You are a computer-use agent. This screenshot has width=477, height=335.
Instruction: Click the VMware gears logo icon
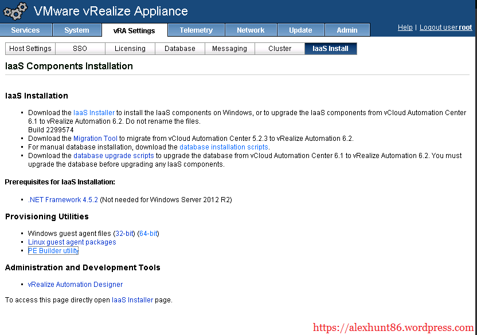pyautogui.click(x=15, y=11)
